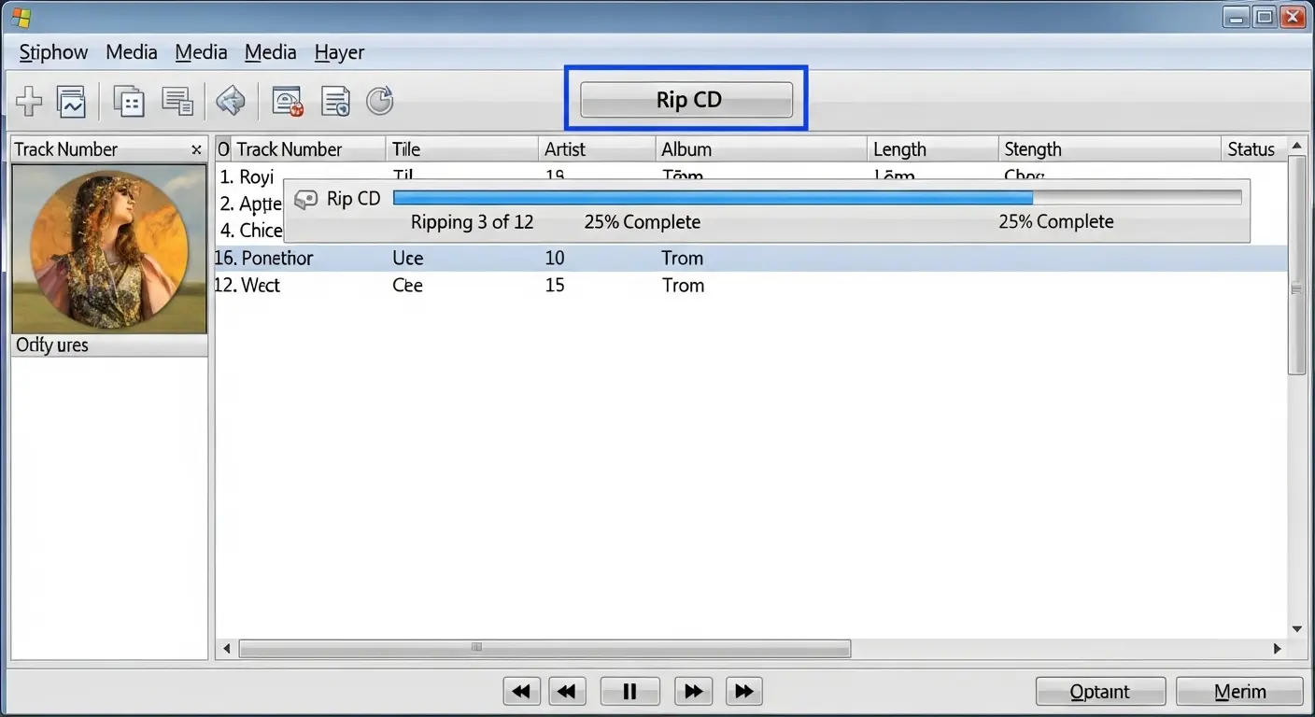
Task: Click the first fast-forward playback button
Action: pos(693,692)
